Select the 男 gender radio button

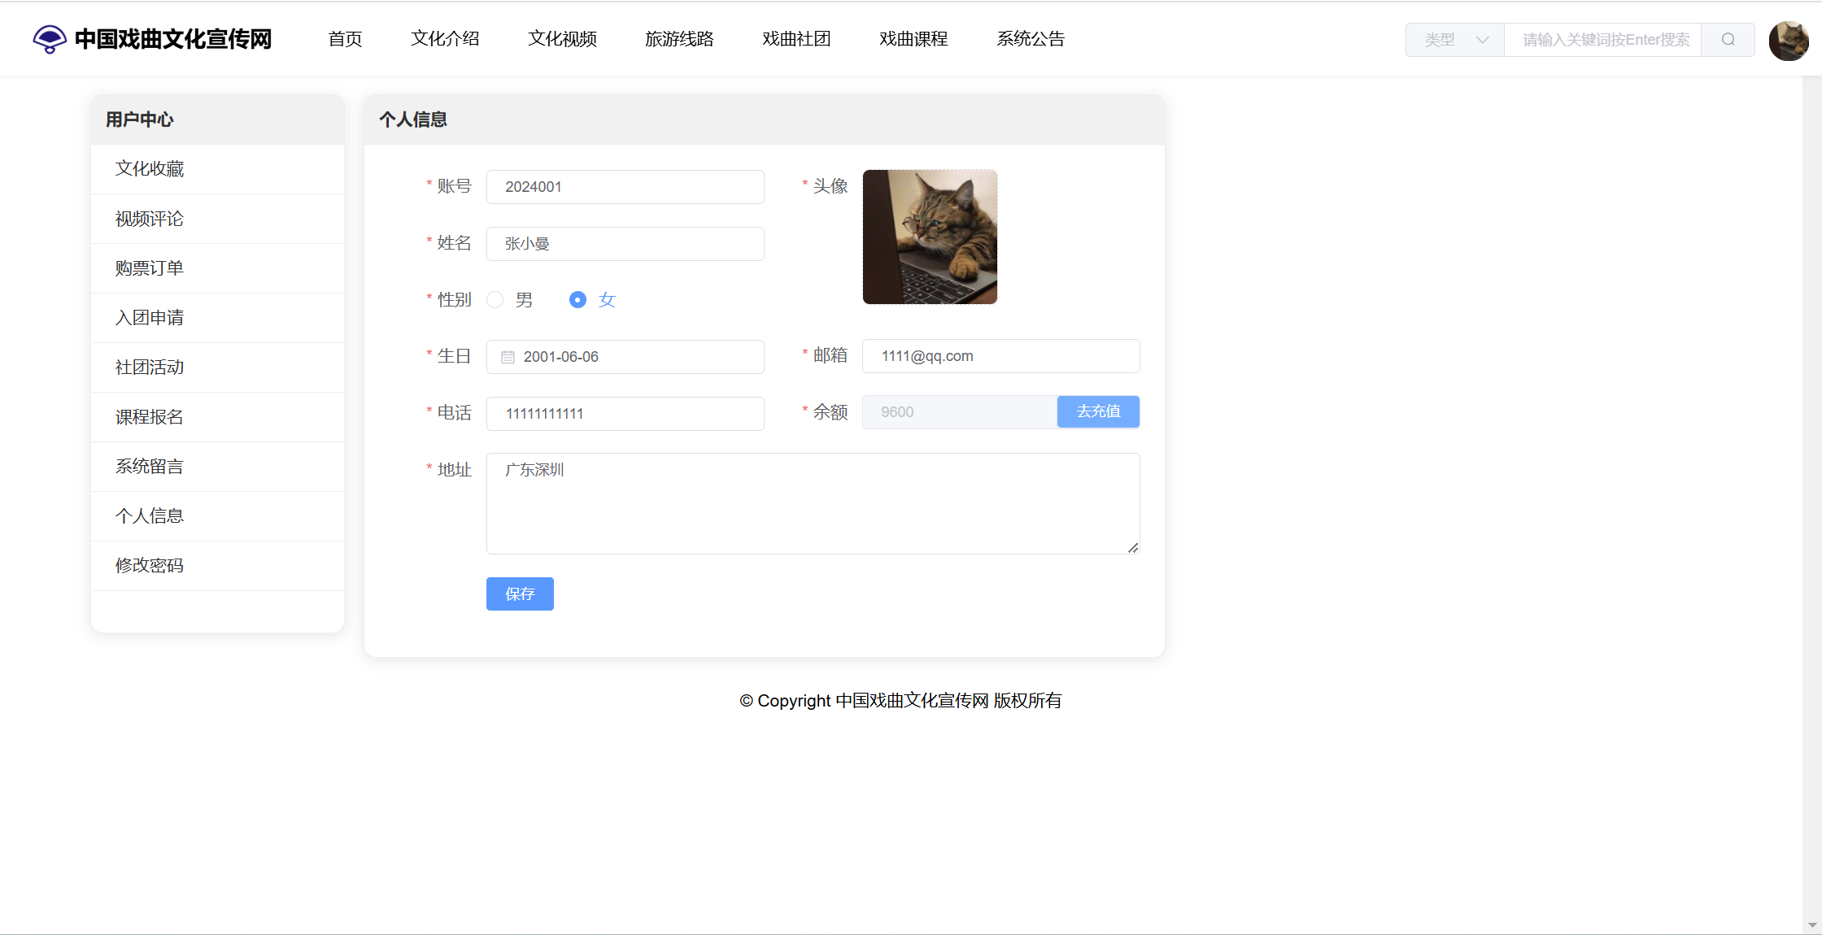coord(495,300)
